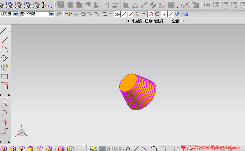Viewport: 245px width, 151px height.
Task: Open the dropdown arrow next to profile tool
Action: coord(9,31)
